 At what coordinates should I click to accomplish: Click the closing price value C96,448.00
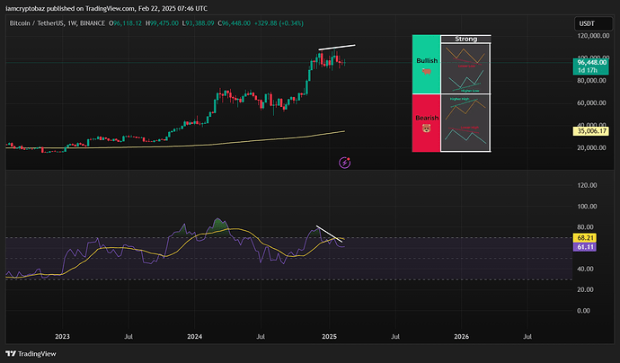[235, 23]
